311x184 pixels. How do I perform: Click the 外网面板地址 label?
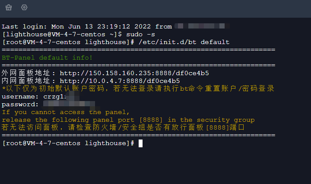coord(26,73)
